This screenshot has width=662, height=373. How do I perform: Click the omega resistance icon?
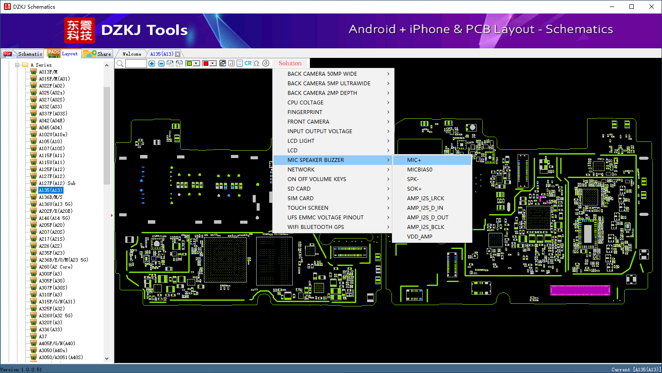257,63
